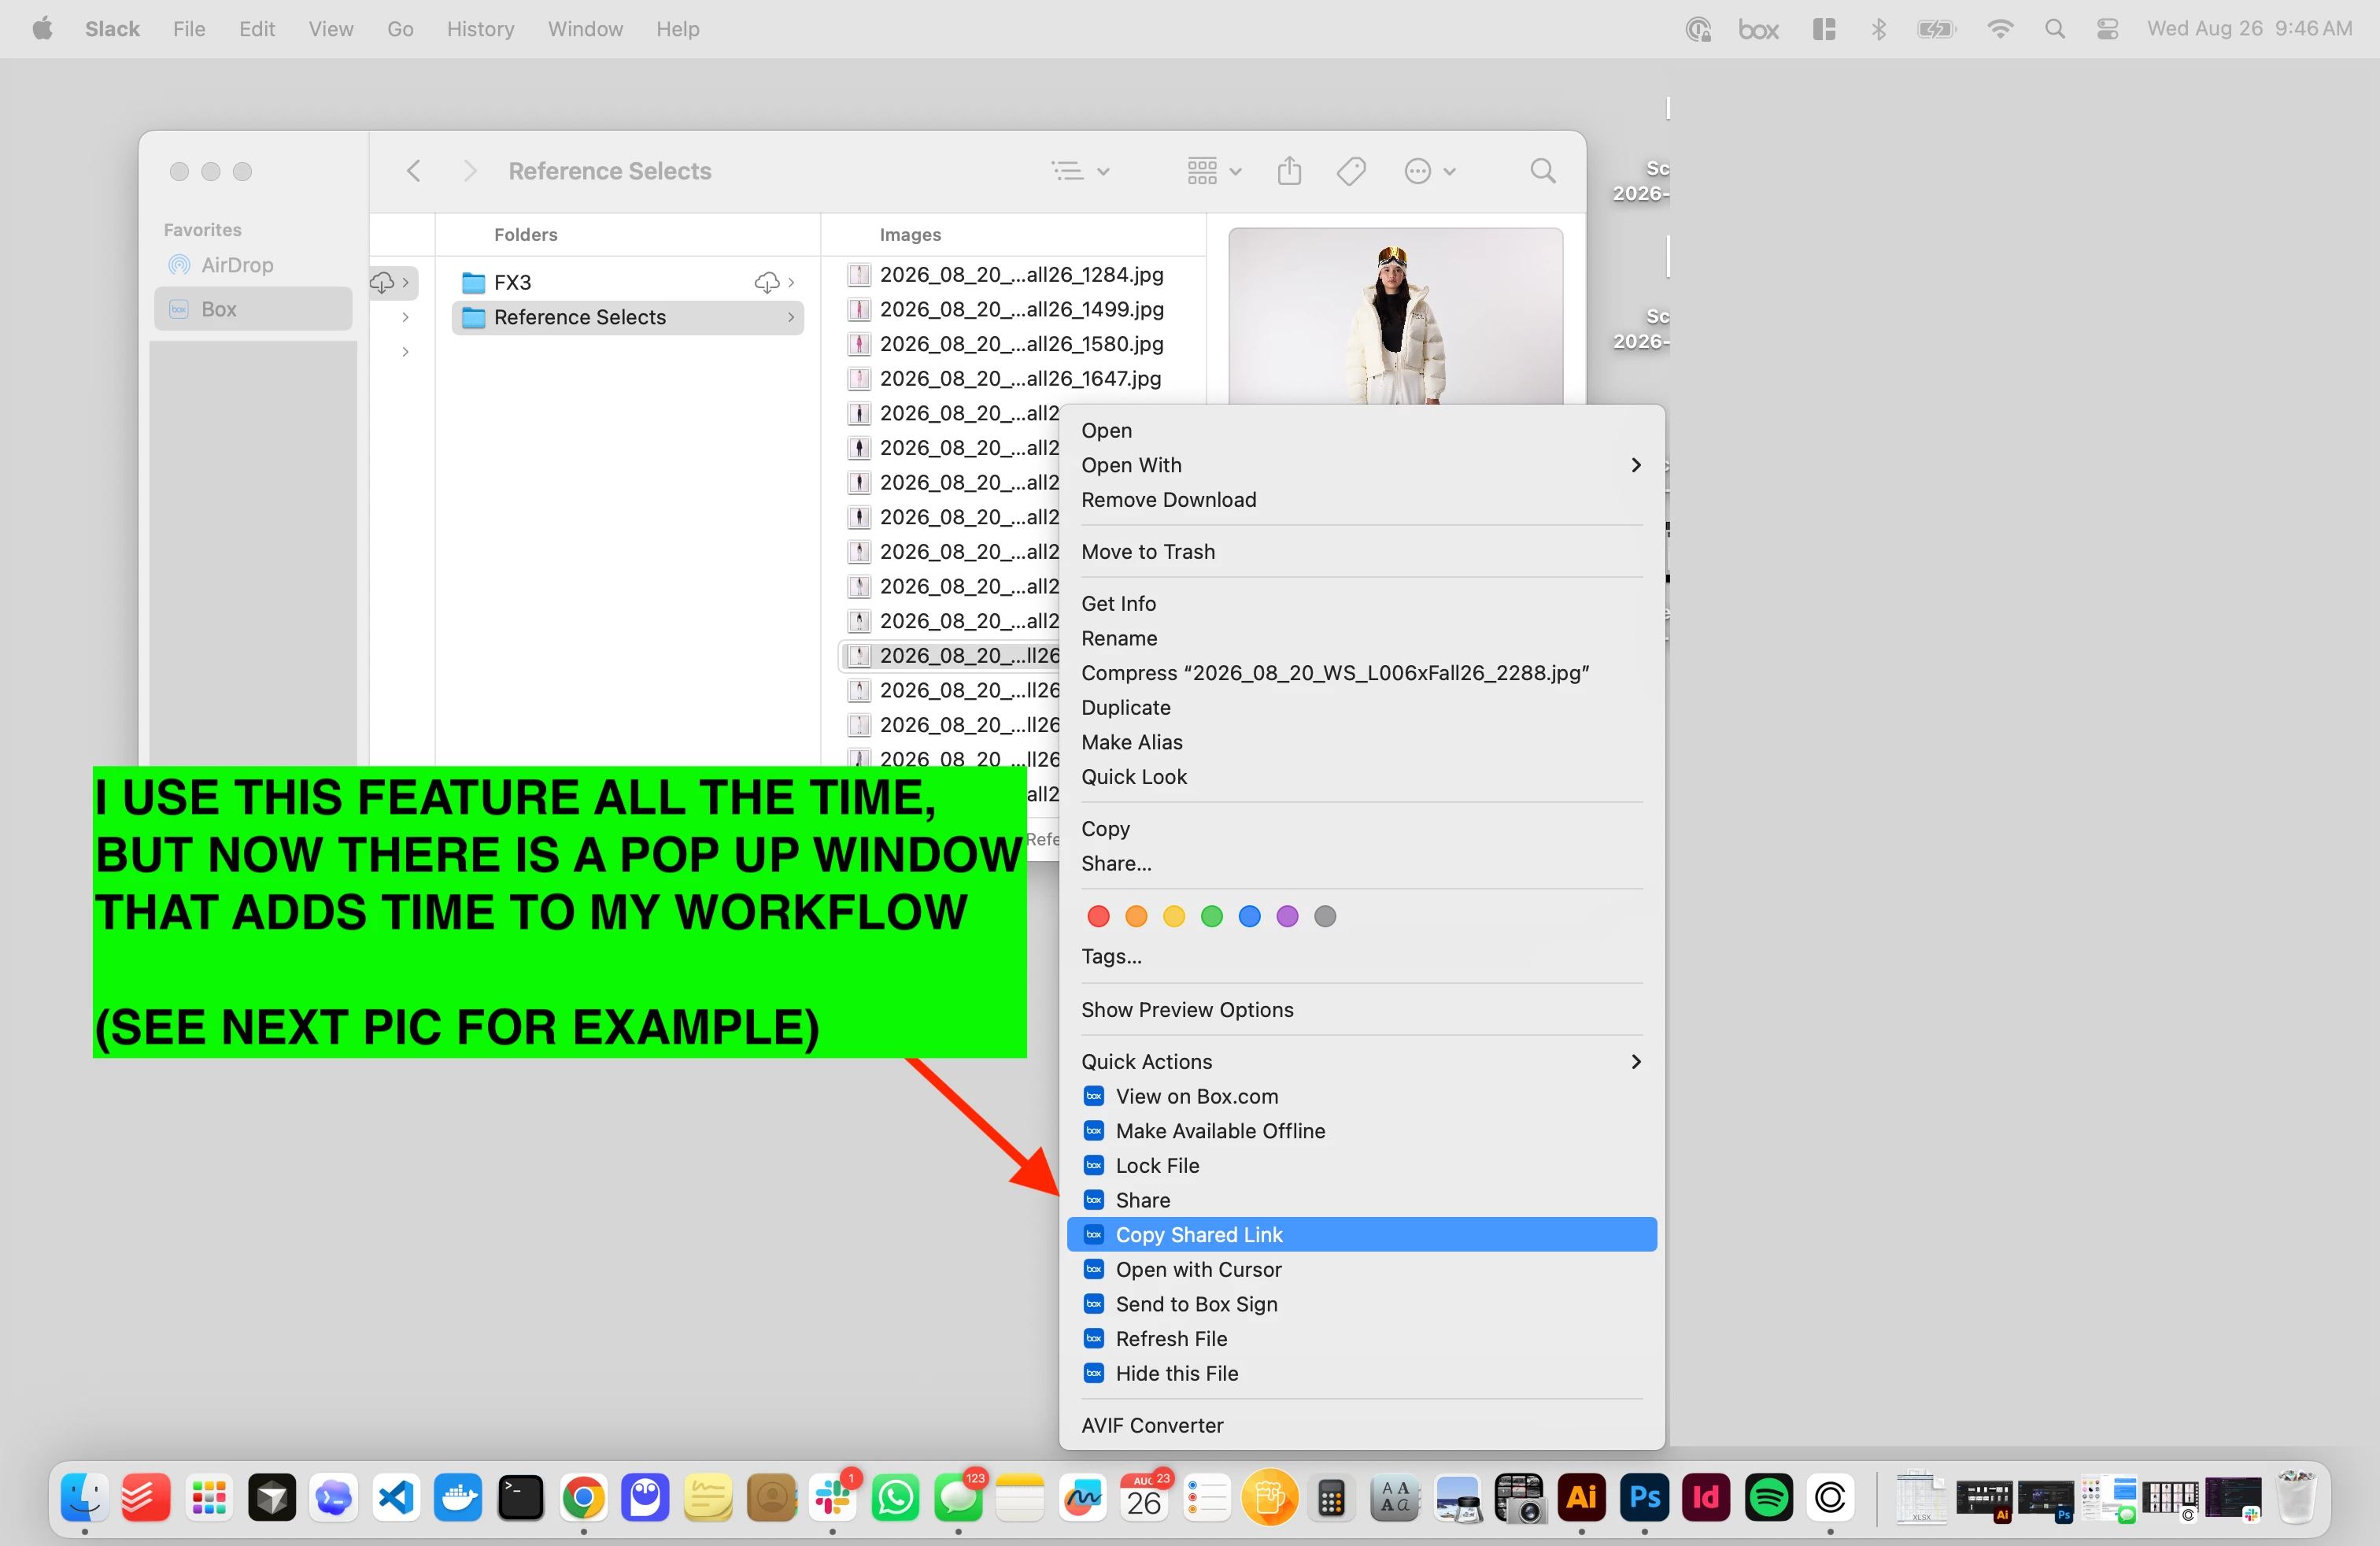
Task: Search in the Finder window
Action: coord(1543,171)
